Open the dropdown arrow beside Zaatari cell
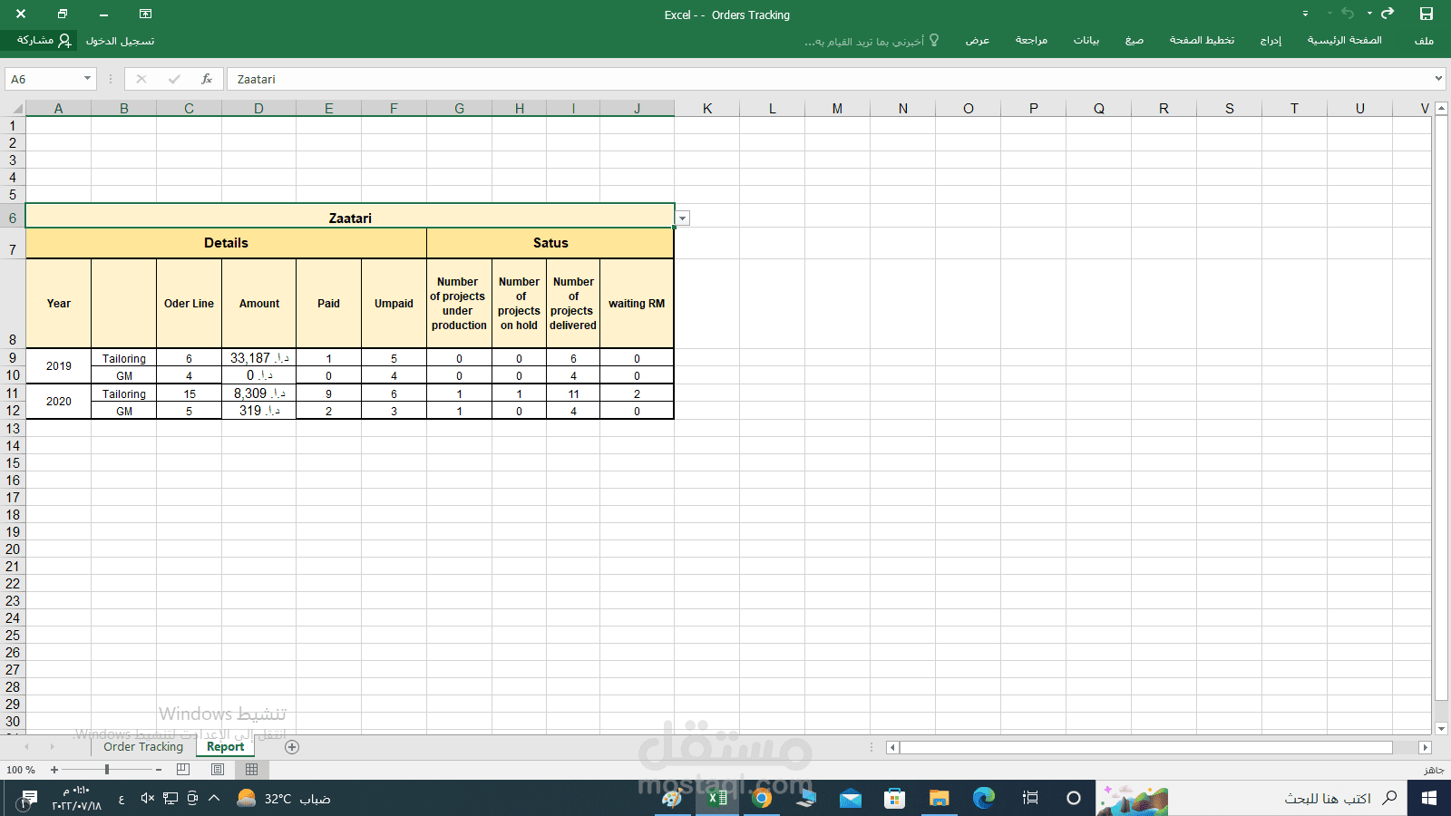1451x816 pixels. 682,219
